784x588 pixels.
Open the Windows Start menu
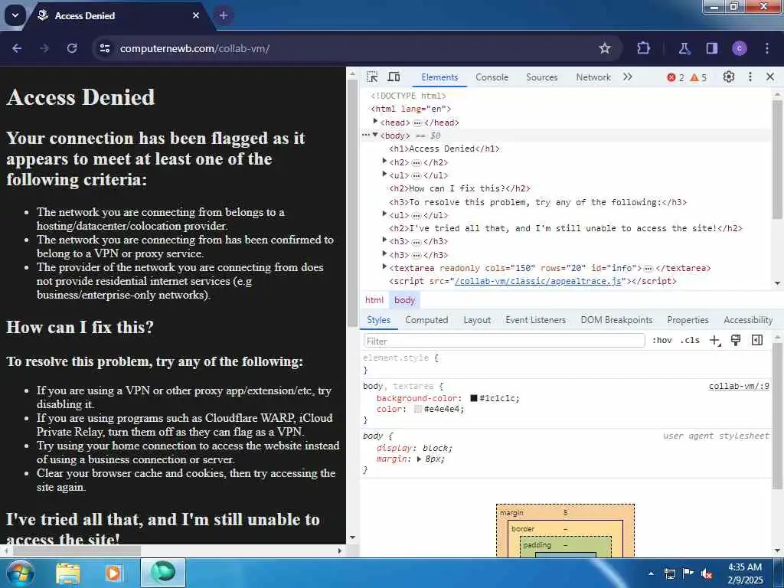coord(19,573)
